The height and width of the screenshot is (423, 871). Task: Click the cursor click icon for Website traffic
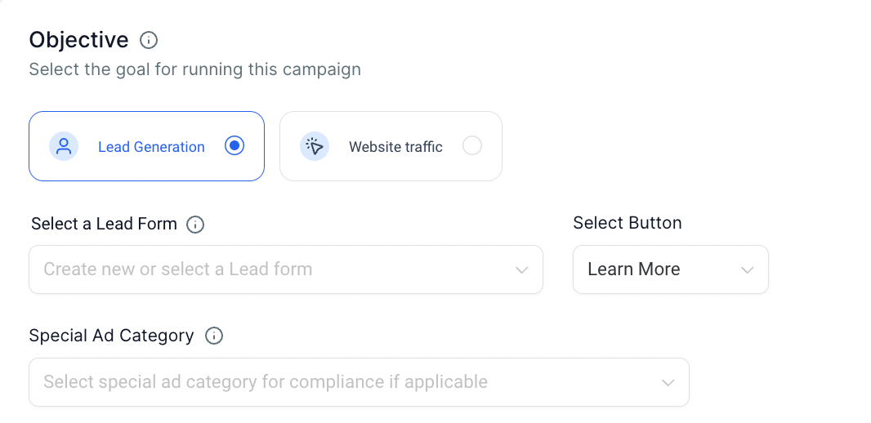coord(314,146)
